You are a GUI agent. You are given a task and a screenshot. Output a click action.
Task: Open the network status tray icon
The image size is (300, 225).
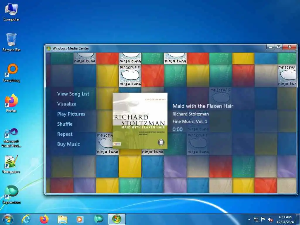(x=256, y=219)
